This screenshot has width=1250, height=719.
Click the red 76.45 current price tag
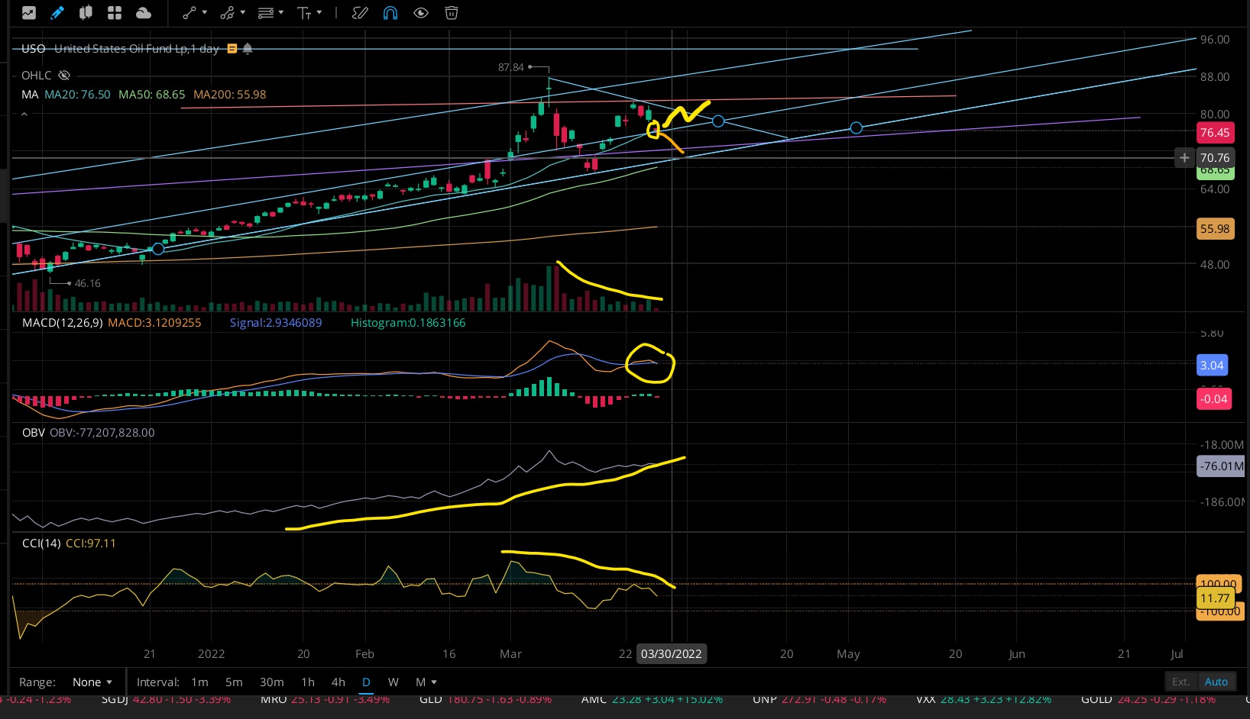click(x=1215, y=133)
